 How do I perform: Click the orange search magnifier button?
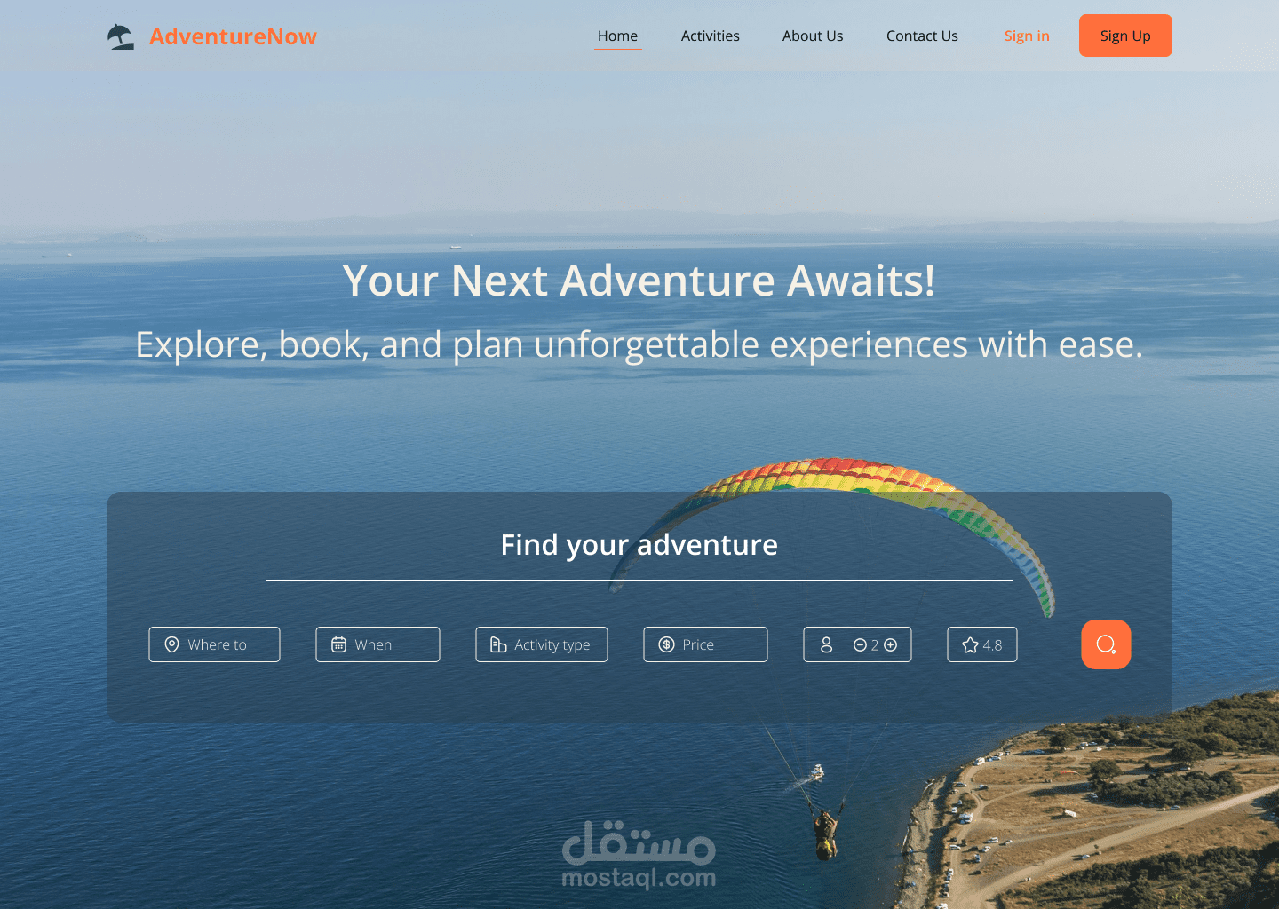tap(1106, 644)
